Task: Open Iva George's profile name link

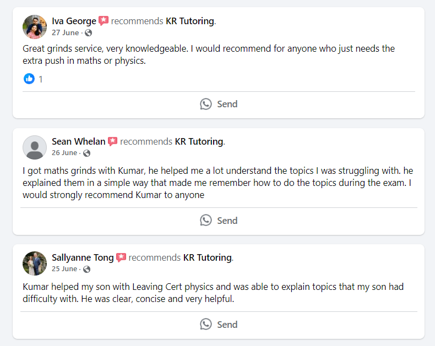Action: [x=74, y=21]
